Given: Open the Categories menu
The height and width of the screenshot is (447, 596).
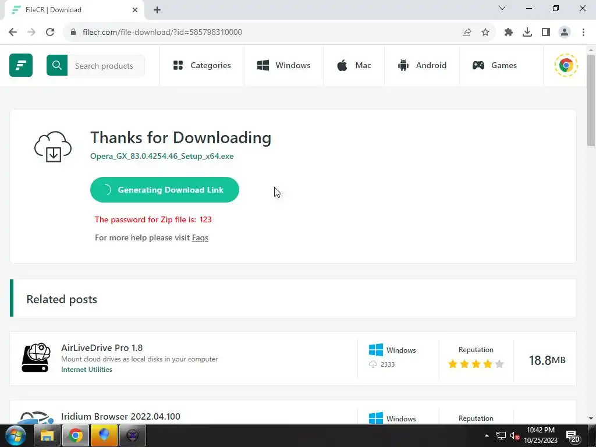Looking at the screenshot, I should pos(202,65).
